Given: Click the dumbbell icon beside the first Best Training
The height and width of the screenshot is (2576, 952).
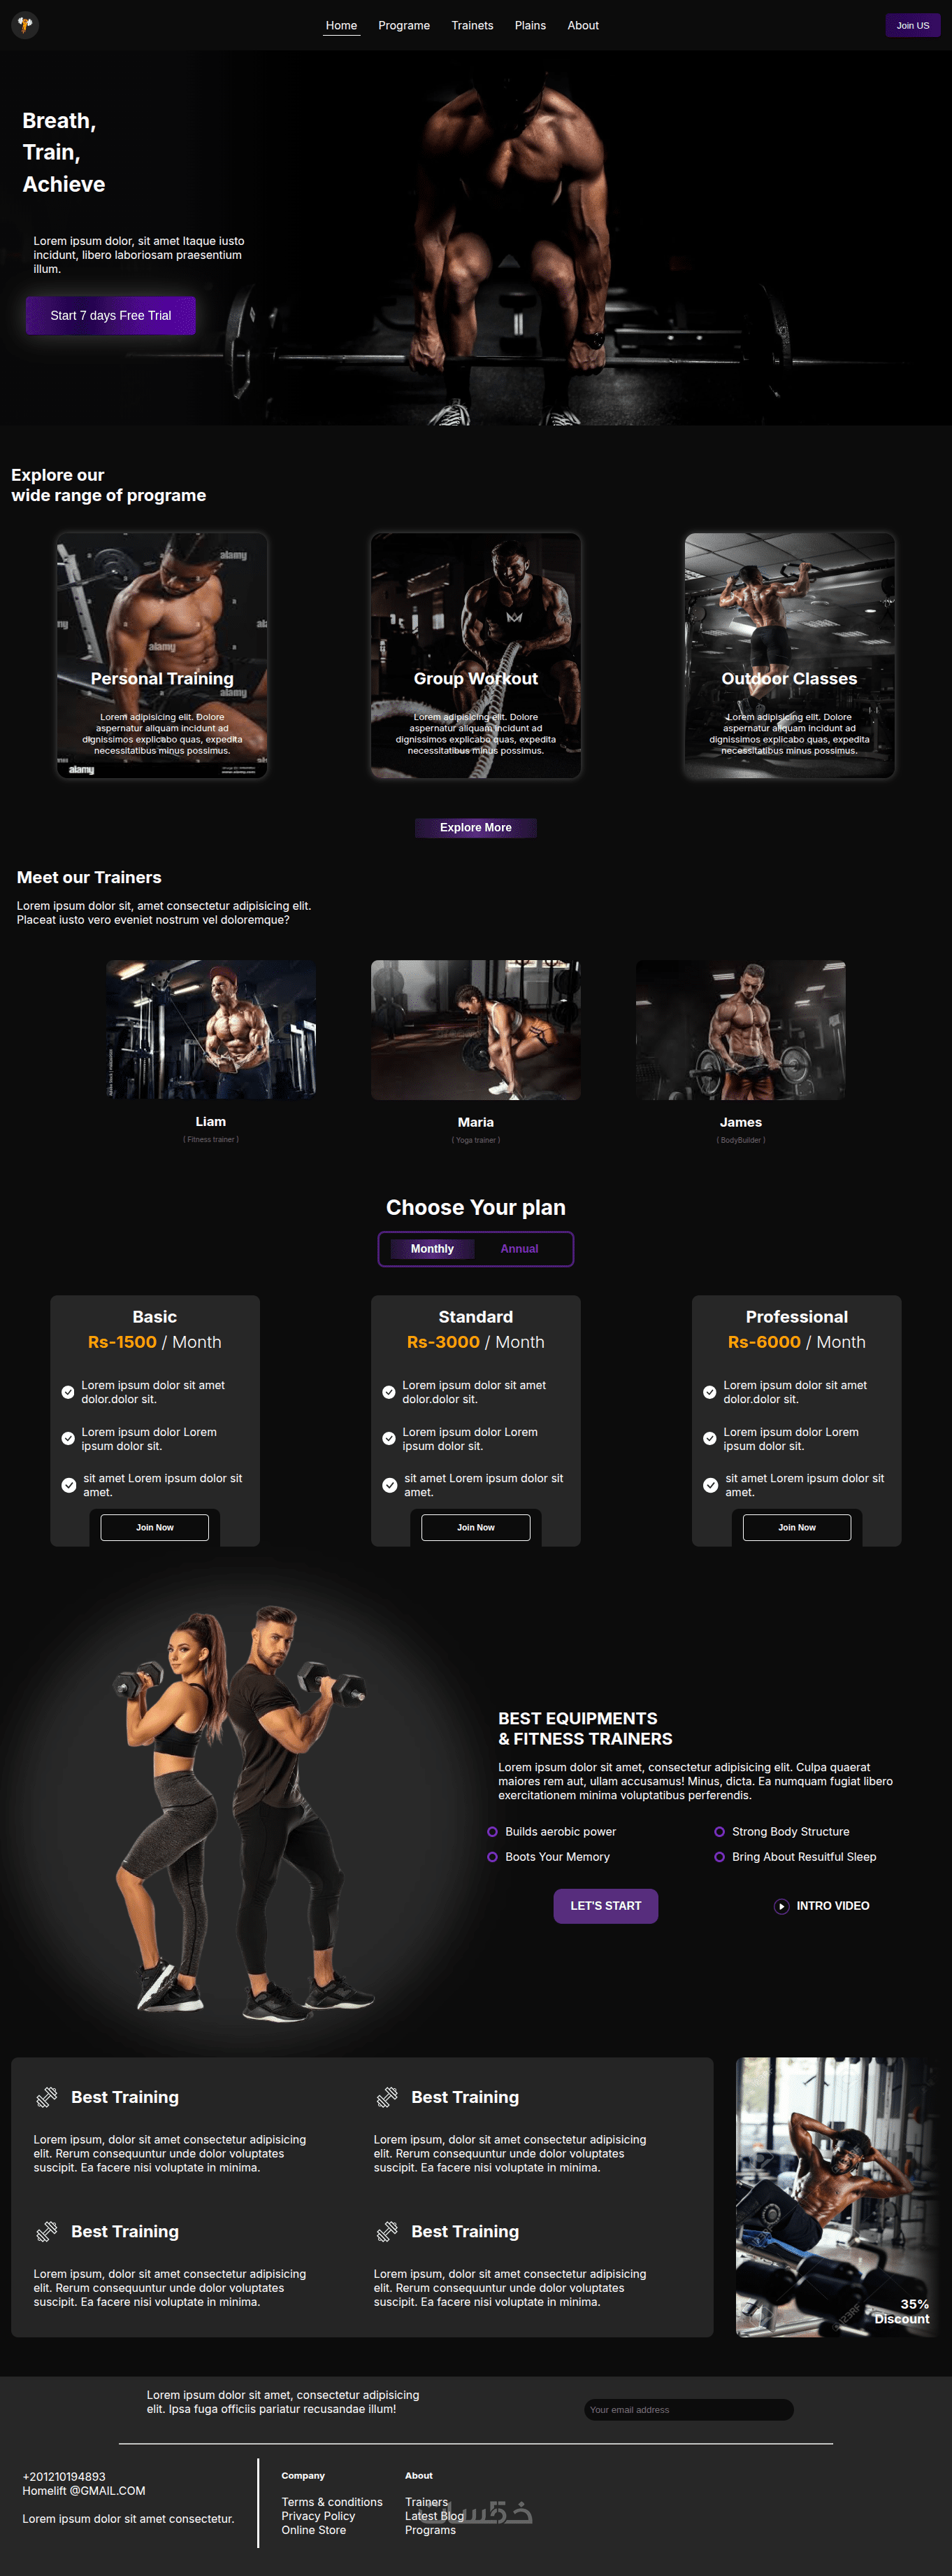Looking at the screenshot, I should coord(47,2097).
